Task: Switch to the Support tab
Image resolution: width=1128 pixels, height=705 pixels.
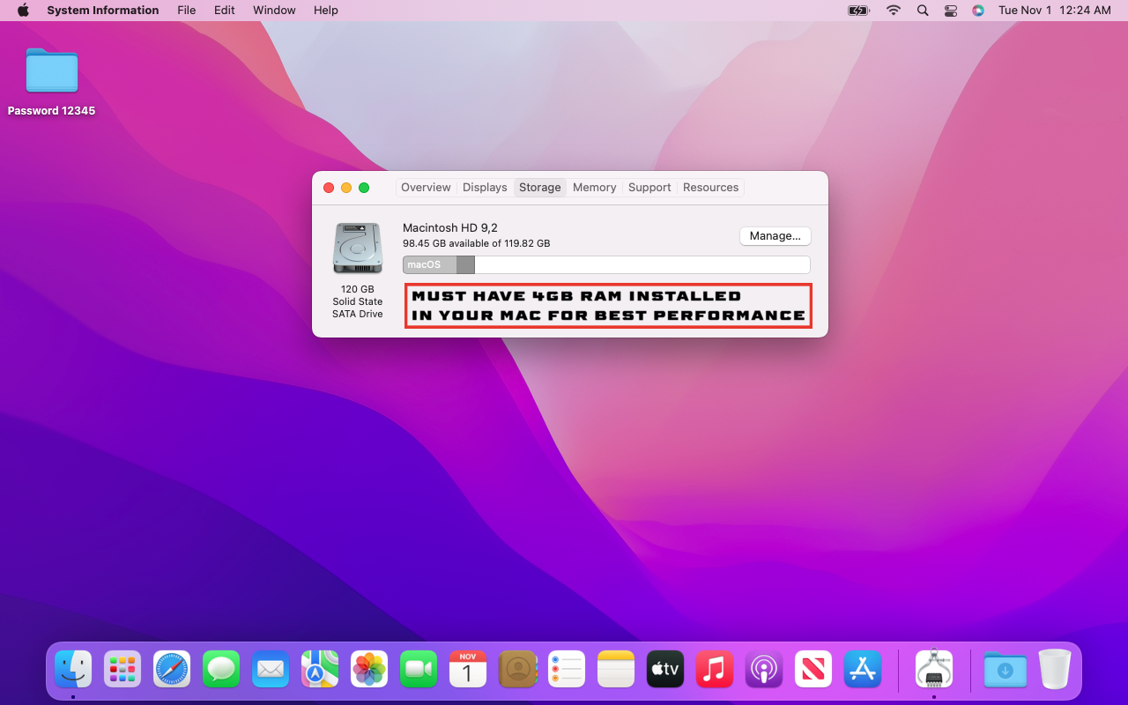Action: (649, 188)
